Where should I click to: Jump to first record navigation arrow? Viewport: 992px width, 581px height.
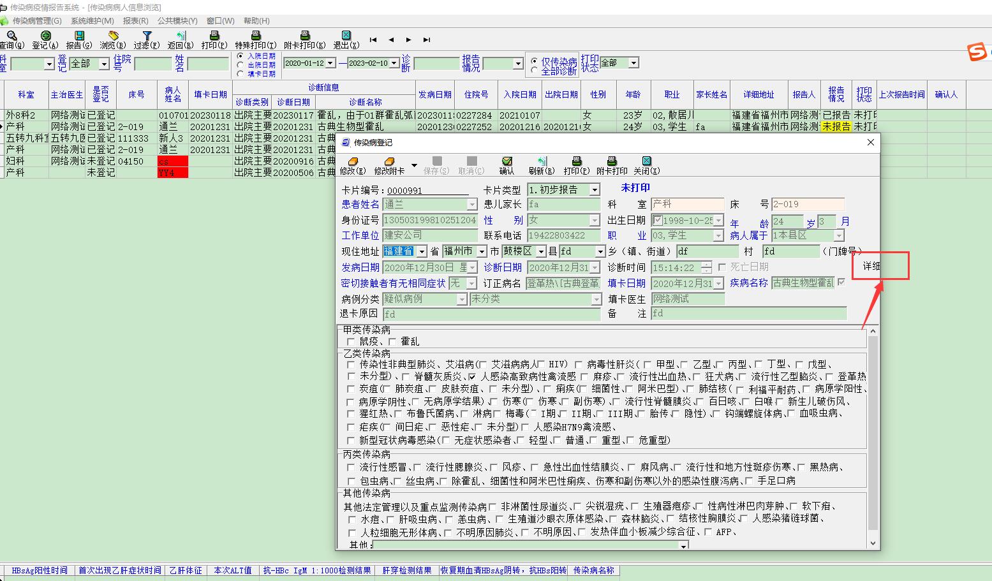[x=373, y=40]
